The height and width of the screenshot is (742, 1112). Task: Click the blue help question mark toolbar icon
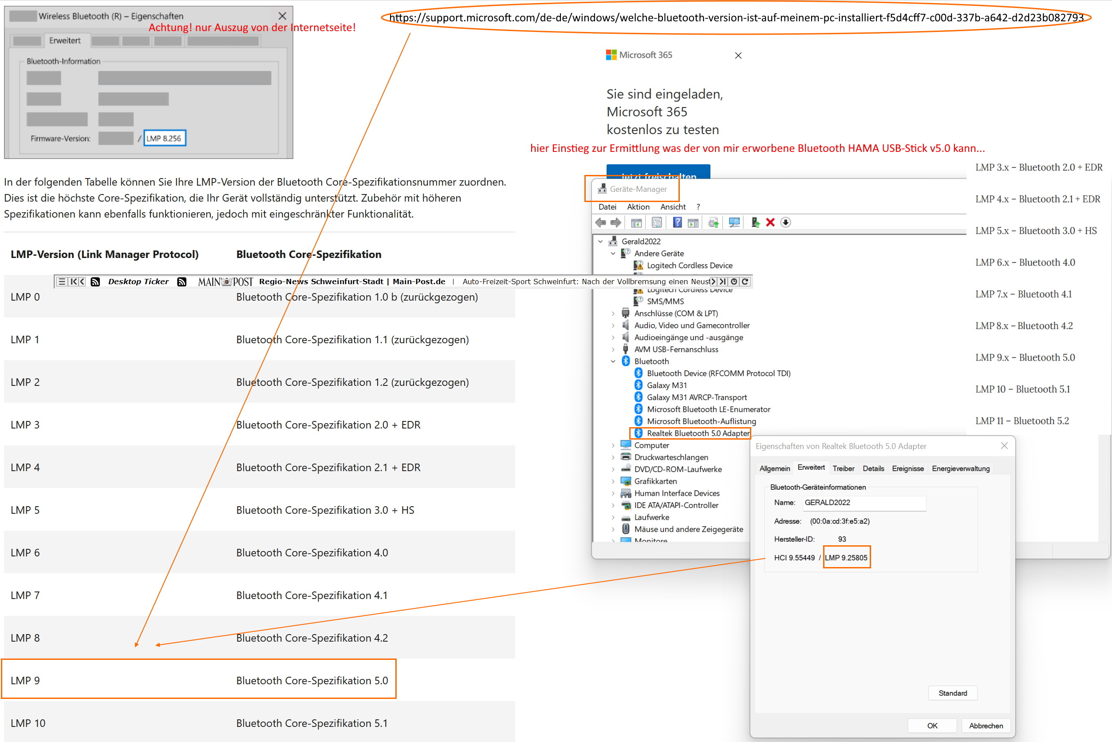coord(677,222)
